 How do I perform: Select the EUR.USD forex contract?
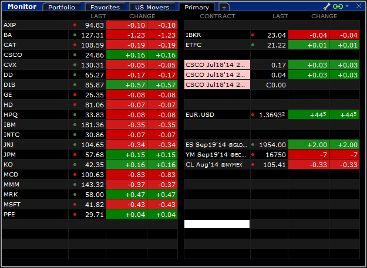200,115
